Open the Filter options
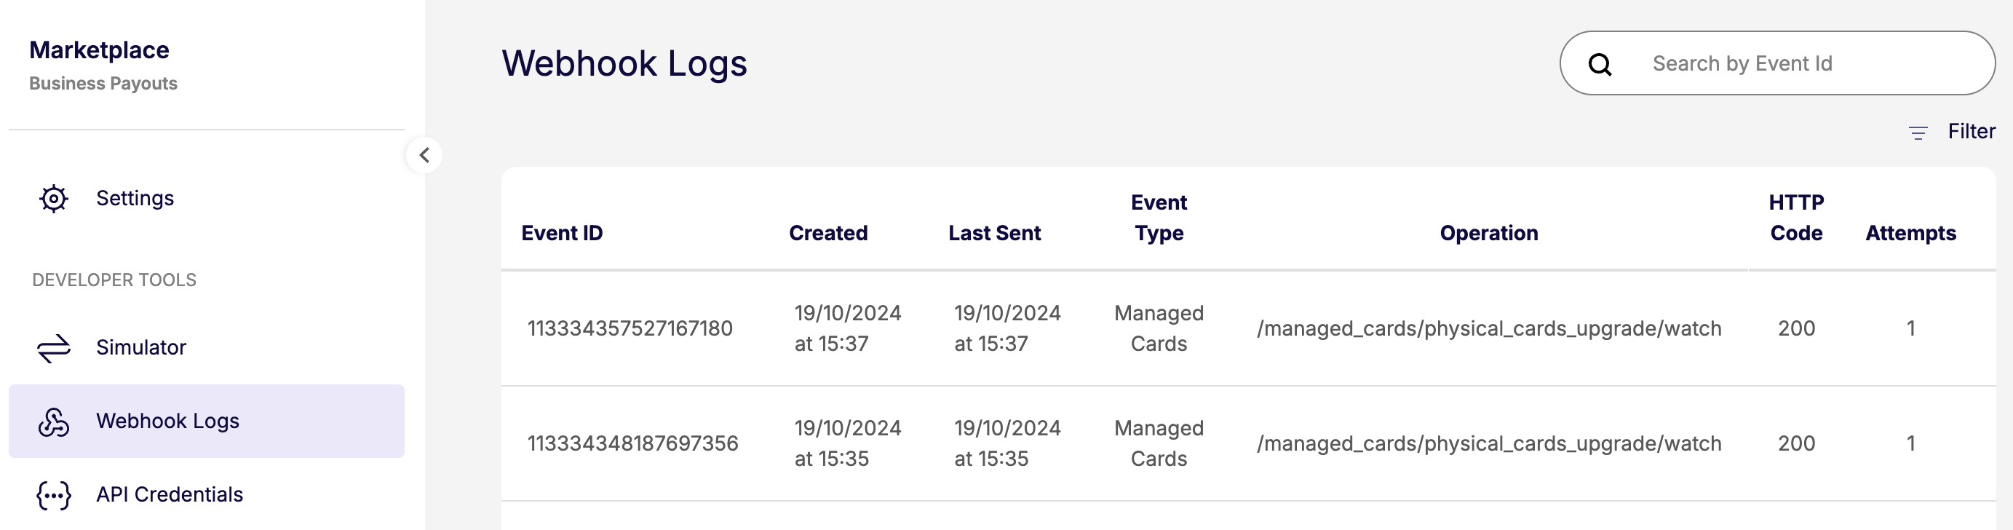 click(1971, 131)
